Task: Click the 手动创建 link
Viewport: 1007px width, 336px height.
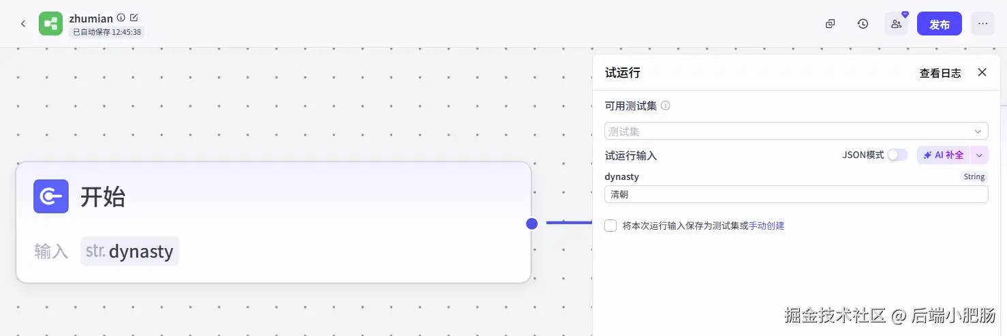Action: tap(766, 226)
